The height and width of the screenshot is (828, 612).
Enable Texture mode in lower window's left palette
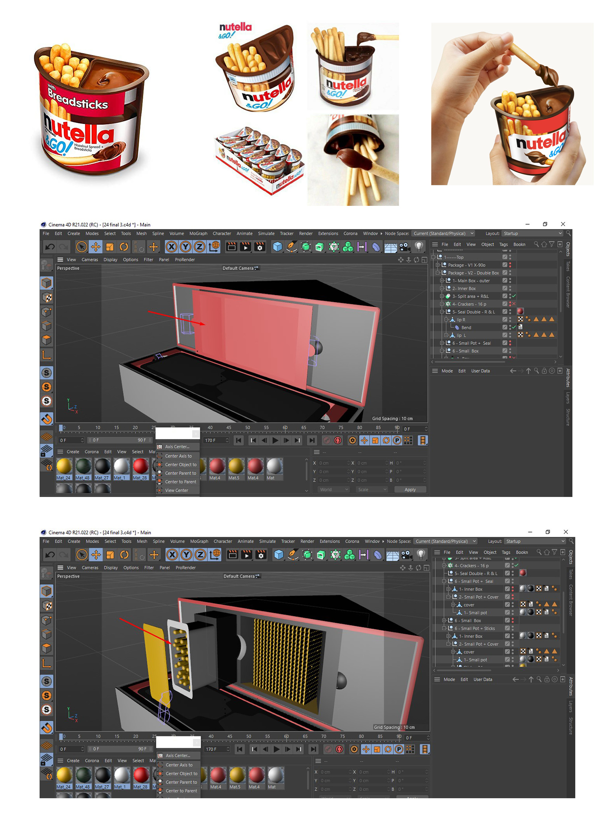point(47,605)
